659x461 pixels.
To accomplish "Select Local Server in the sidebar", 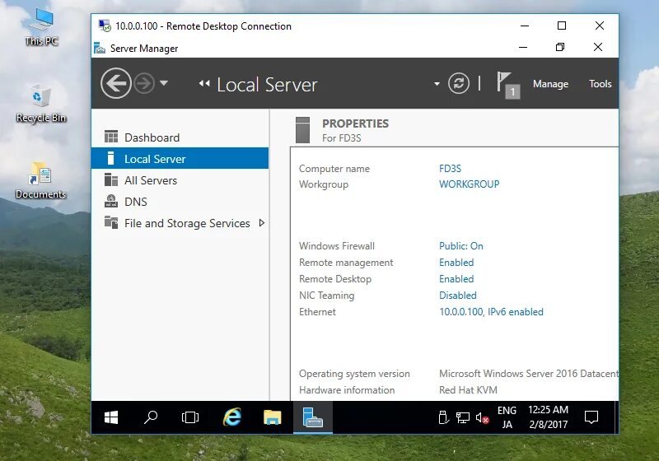I will (x=180, y=158).
